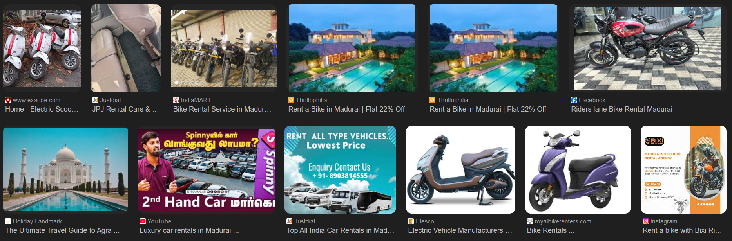Viewport: 732px width, 241px height.
Task: Click the Justdial favicon beside JPJ Rental Cars
Action: click(x=95, y=100)
